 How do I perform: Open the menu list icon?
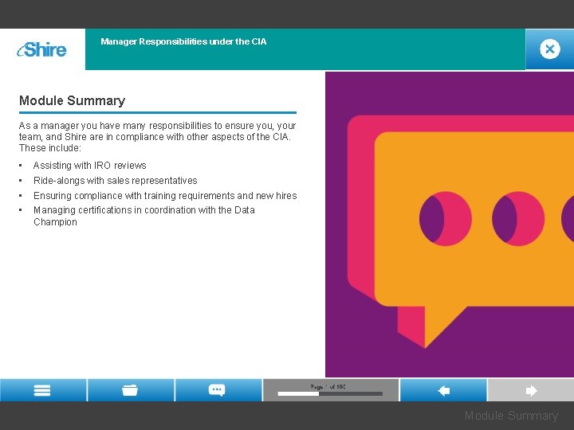point(42,390)
